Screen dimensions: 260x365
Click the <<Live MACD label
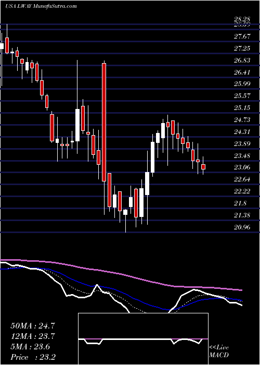(x=219, y=351)
